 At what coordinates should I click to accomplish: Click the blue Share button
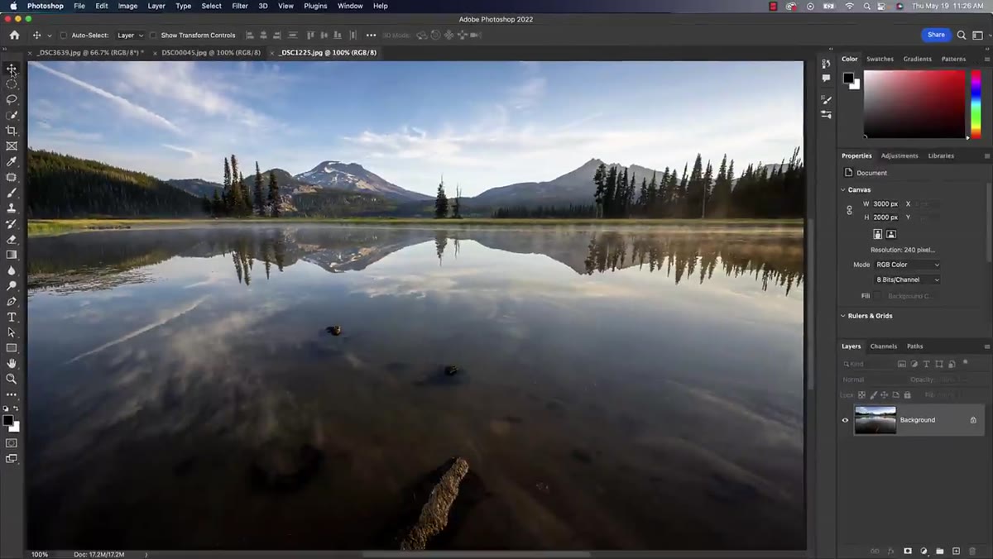936,35
